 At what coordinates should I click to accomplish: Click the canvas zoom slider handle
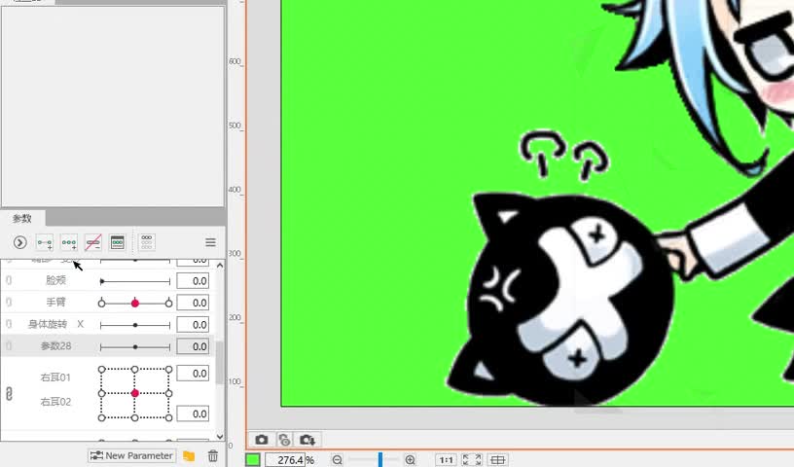coord(380,459)
